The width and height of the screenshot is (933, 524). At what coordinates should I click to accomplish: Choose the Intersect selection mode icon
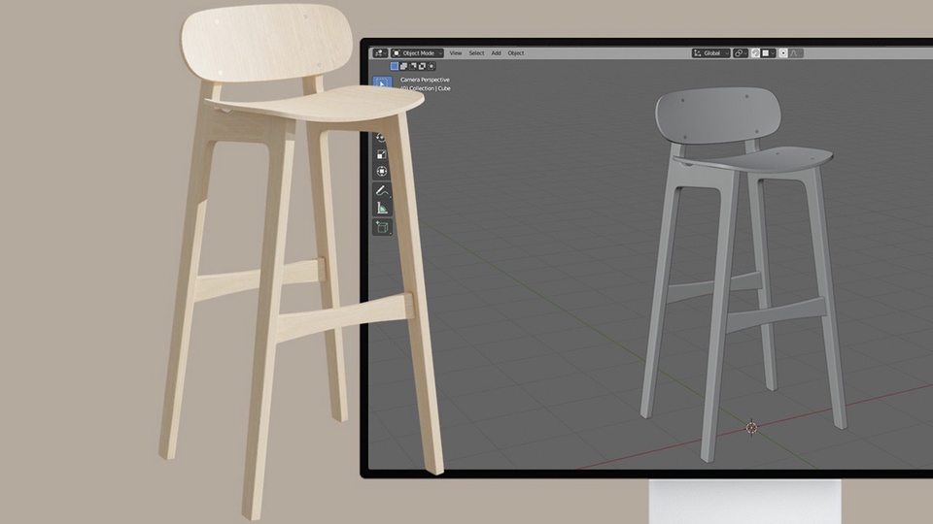pos(432,66)
